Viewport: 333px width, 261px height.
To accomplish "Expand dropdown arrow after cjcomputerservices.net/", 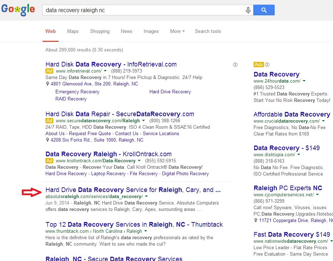I will coord(317,194).
